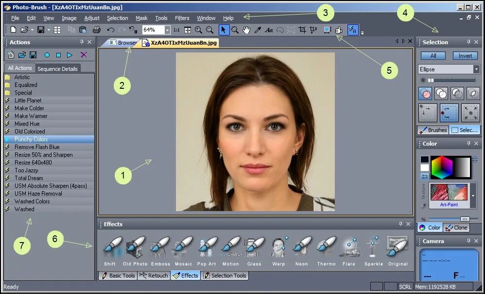This screenshot has height=294, width=485.
Task: Zoom in with the plus magnifier icon
Action: click(199, 30)
